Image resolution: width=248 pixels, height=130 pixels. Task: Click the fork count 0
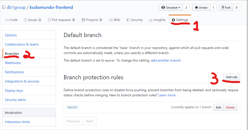click(x=237, y=7)
